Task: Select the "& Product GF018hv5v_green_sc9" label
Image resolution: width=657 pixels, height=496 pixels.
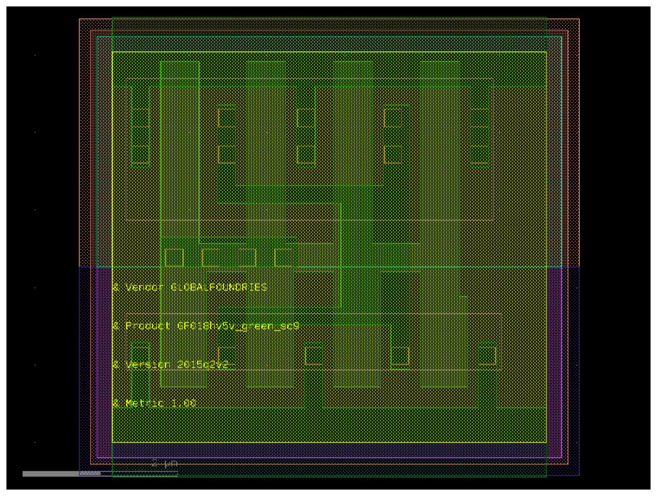Action: 206,326
